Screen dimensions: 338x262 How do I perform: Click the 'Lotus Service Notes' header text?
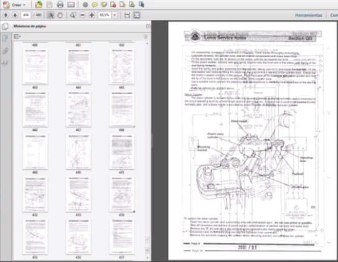tap(225, 38)
